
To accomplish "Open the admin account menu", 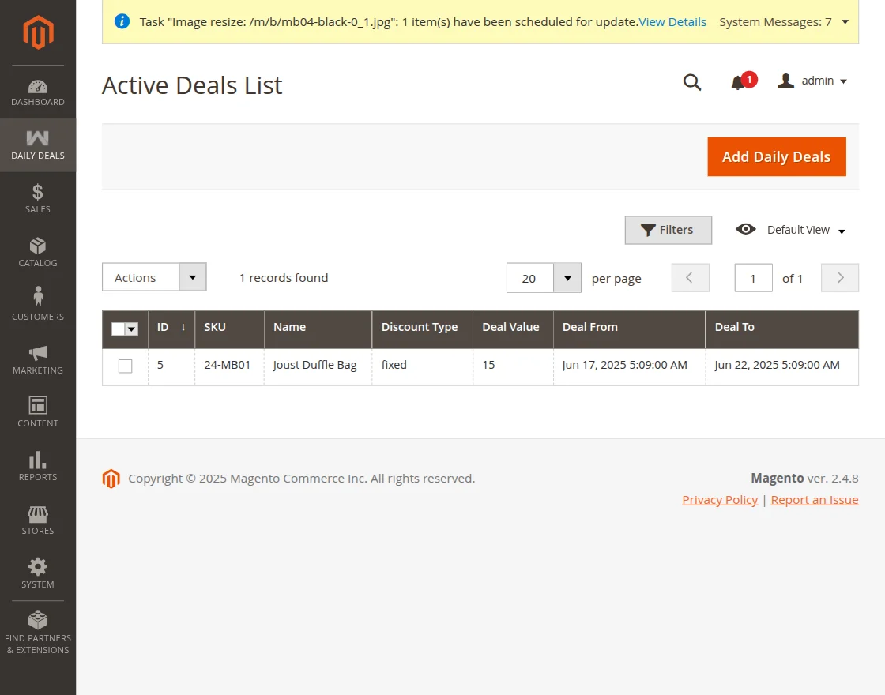I will coord(813,81).
